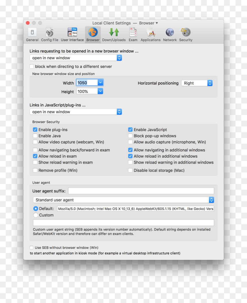Check Allow audio capture (microphone, Win)
247x303 pixels.
(x=130, y=142)
